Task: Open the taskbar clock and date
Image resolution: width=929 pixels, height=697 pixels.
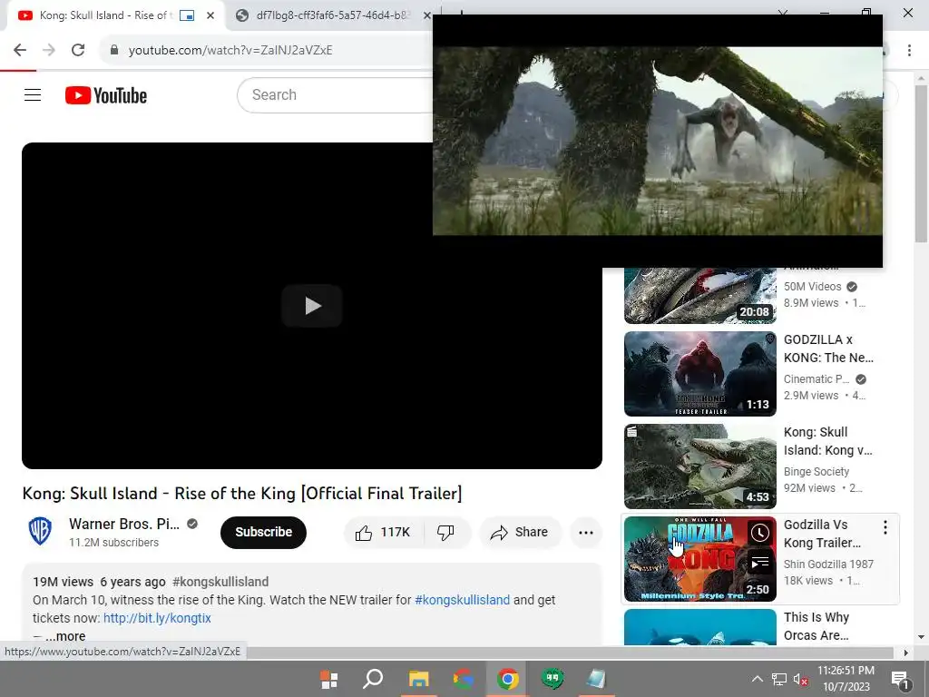Action: click(846, 679)
